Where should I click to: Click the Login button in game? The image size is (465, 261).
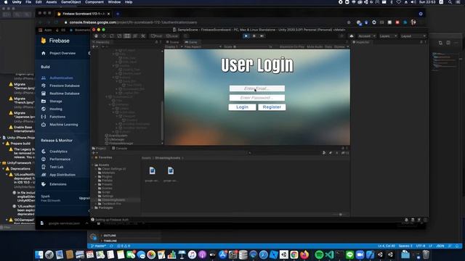242,107
